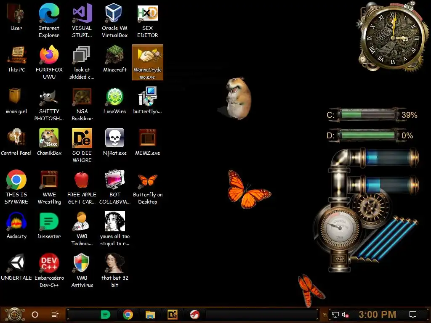Select FREE APPLE GIFT CAR... icon
Screen dimensions: 431x323
(82, 187)
